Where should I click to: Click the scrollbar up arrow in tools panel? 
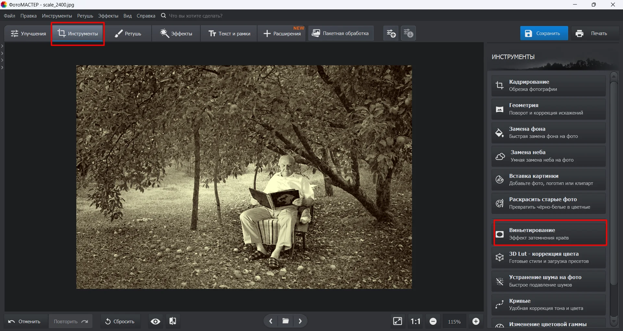coord(614,77)
